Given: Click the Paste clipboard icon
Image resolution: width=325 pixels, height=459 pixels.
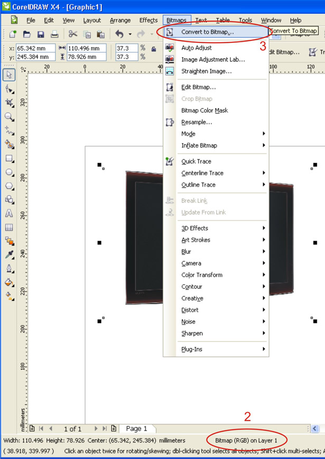Looking at the screenshot, I should (100, 34).
